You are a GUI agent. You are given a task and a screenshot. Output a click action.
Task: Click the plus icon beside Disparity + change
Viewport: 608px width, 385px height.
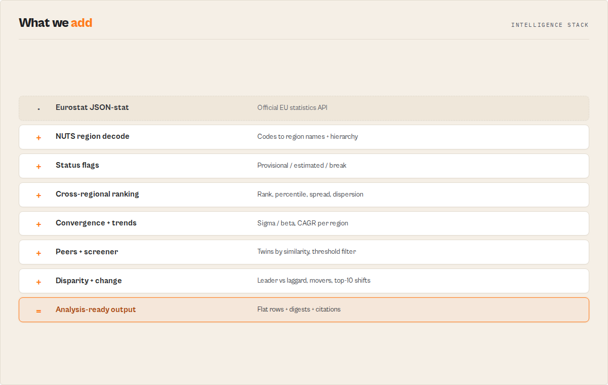[39, 282]
